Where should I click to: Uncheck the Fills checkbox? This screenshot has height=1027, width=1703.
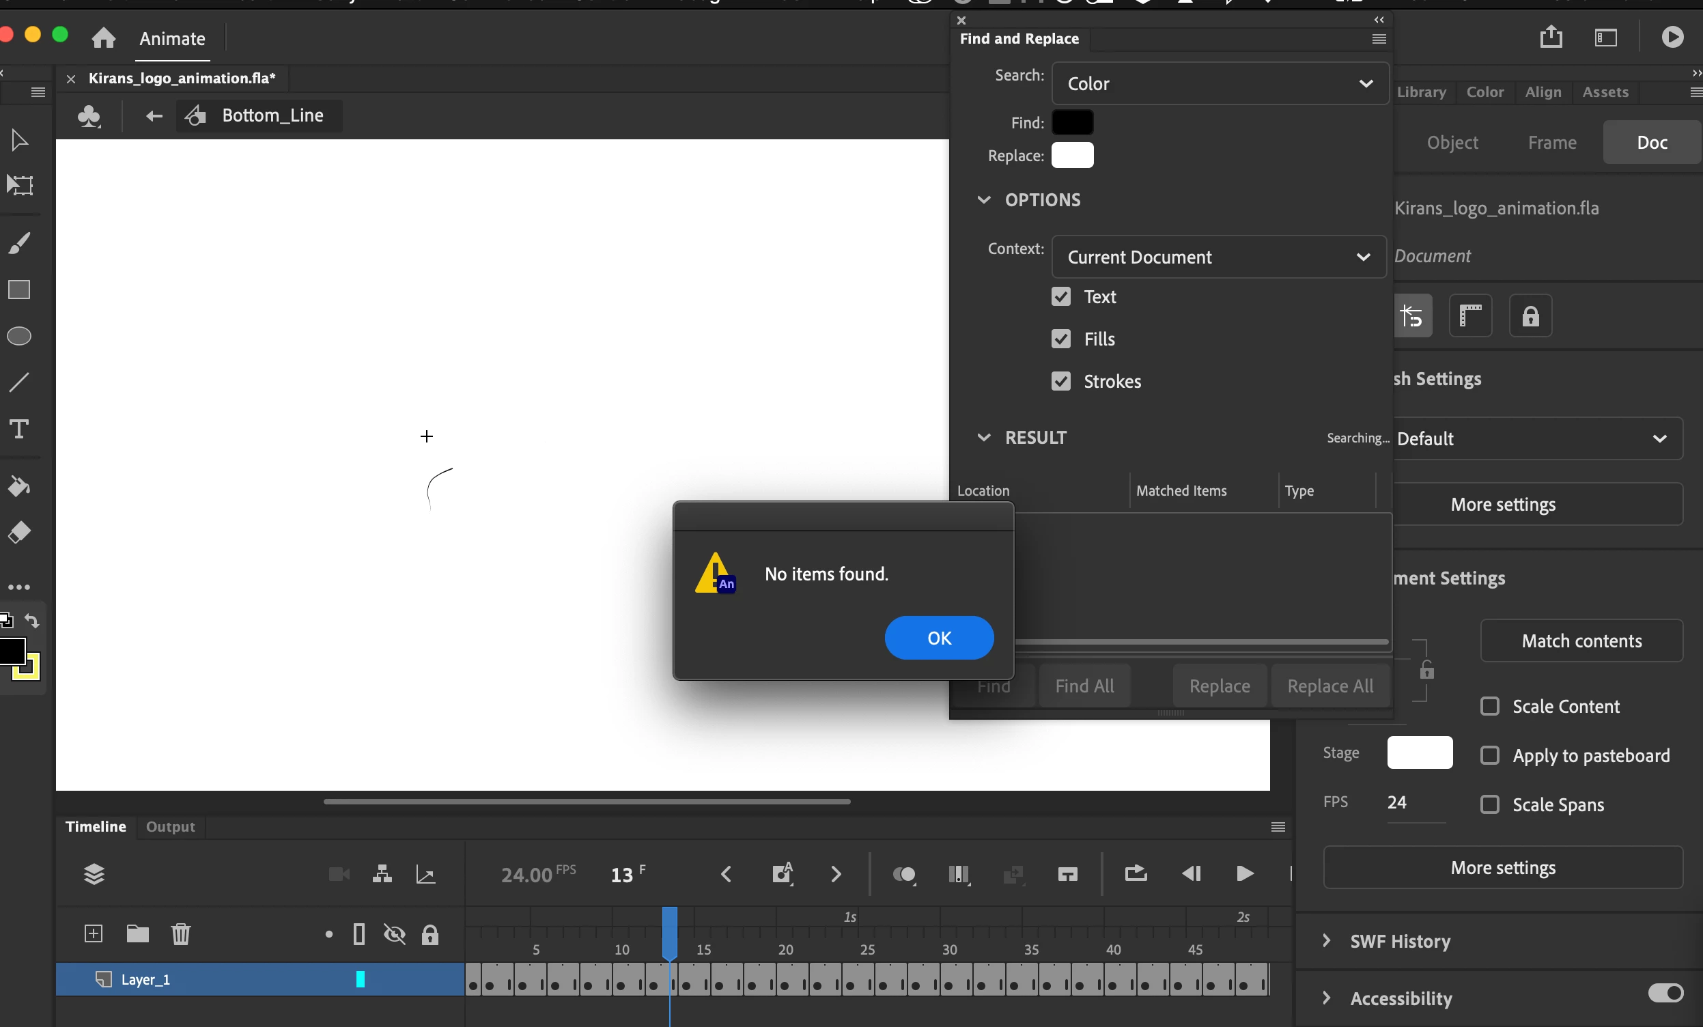point(1061,339)
